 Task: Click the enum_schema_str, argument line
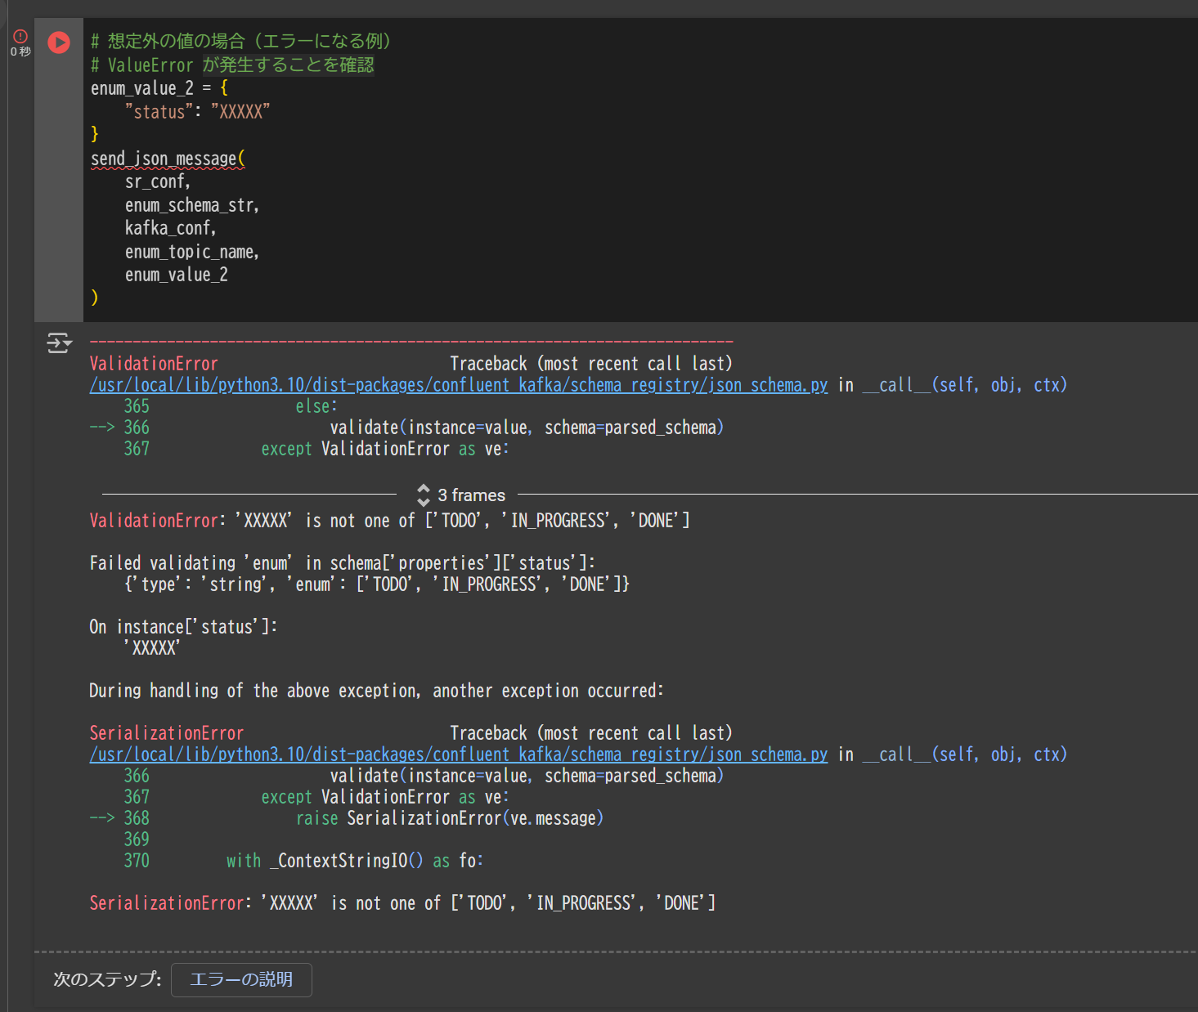point(192,205)
